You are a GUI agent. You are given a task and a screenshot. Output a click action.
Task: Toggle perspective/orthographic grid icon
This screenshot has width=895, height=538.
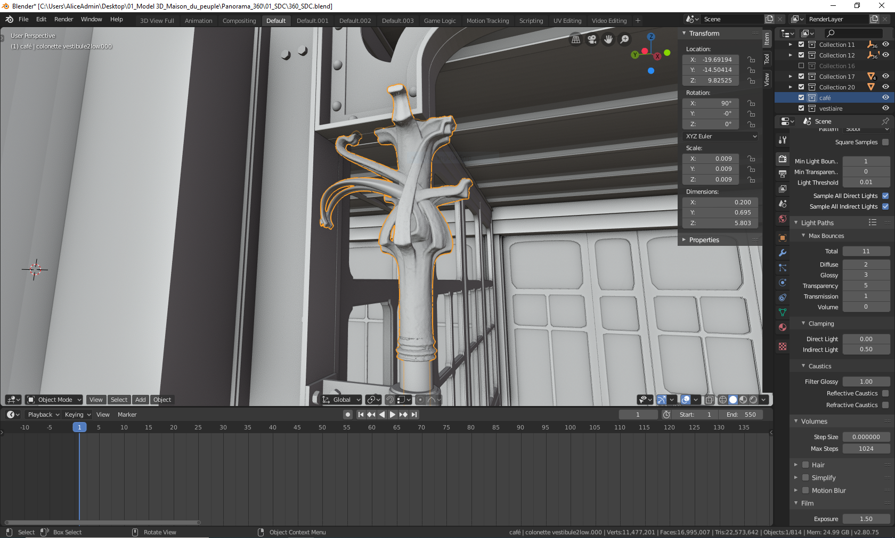tap(576, 39)
